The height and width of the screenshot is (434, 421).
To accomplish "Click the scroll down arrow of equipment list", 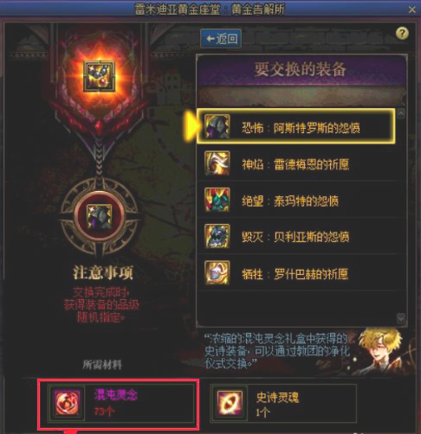I will click(401, 318).
